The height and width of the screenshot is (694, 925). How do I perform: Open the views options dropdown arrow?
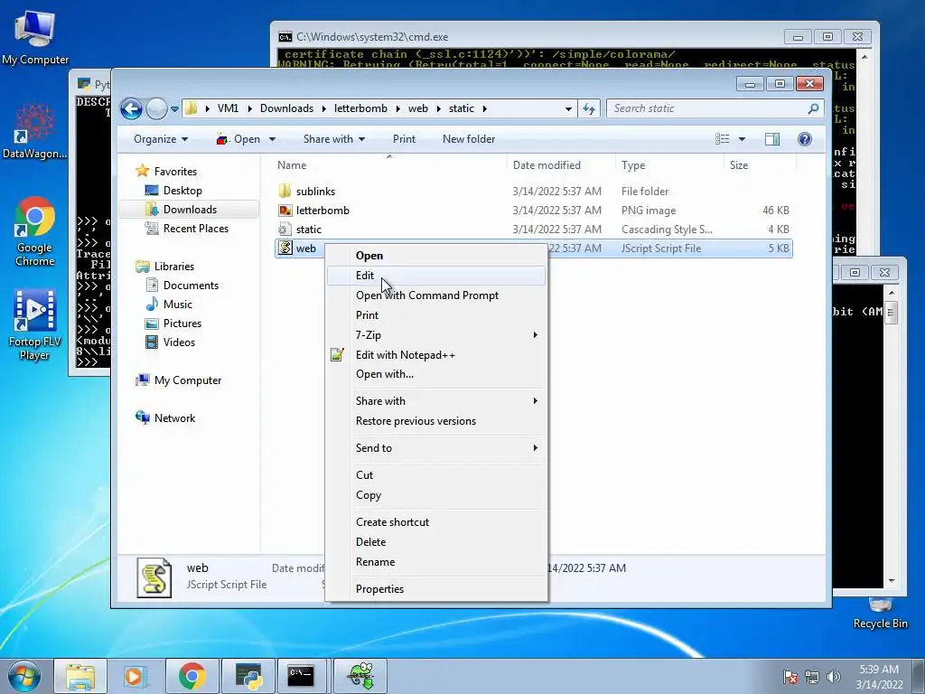click(x=743, y=139)
